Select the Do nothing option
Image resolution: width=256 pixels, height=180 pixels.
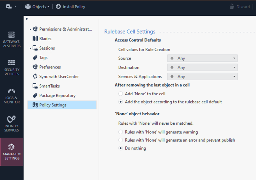[120, 148]
